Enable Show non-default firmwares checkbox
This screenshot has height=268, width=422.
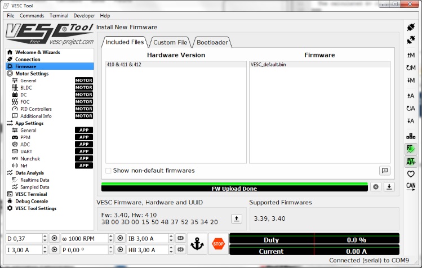(x=108, y=171)
